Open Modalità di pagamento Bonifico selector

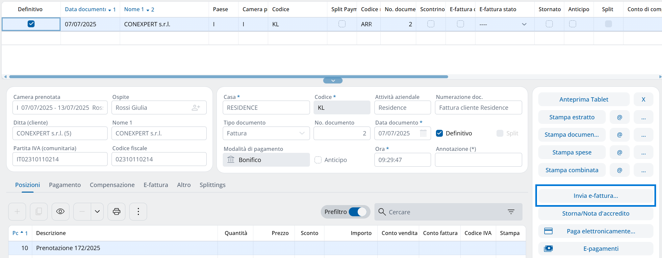pos(266,160)
